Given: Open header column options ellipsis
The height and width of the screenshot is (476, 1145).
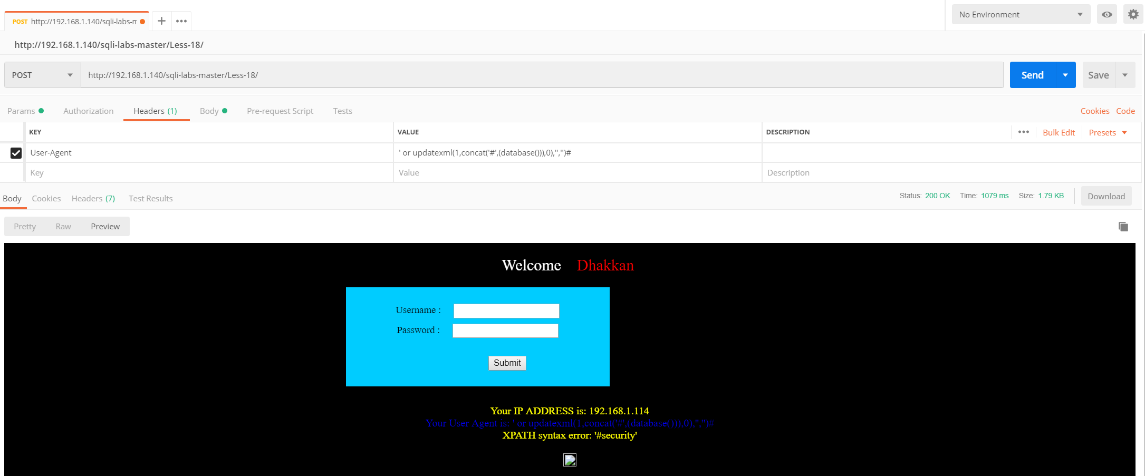Looking at the screenshot, I should point(1023,132).
